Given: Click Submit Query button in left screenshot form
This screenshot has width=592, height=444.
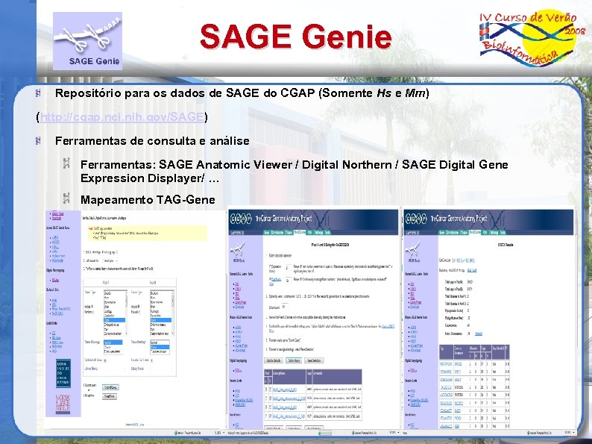Looking at the screenshot, I should click(x=110, y=387).
